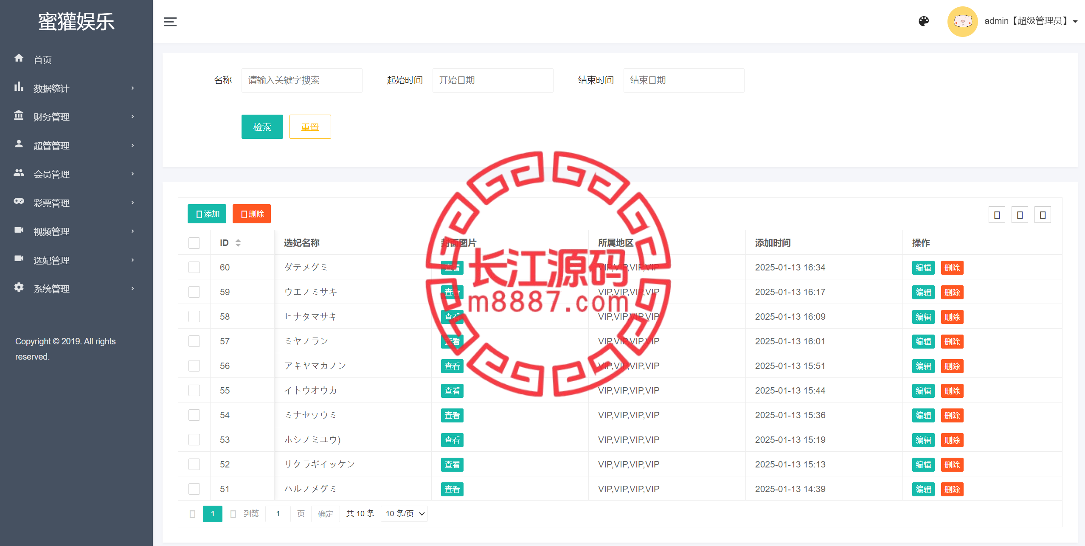1085x546 pixels.
Task: Click 查看 cover image for row ID 51
Action: coord(452,489)
